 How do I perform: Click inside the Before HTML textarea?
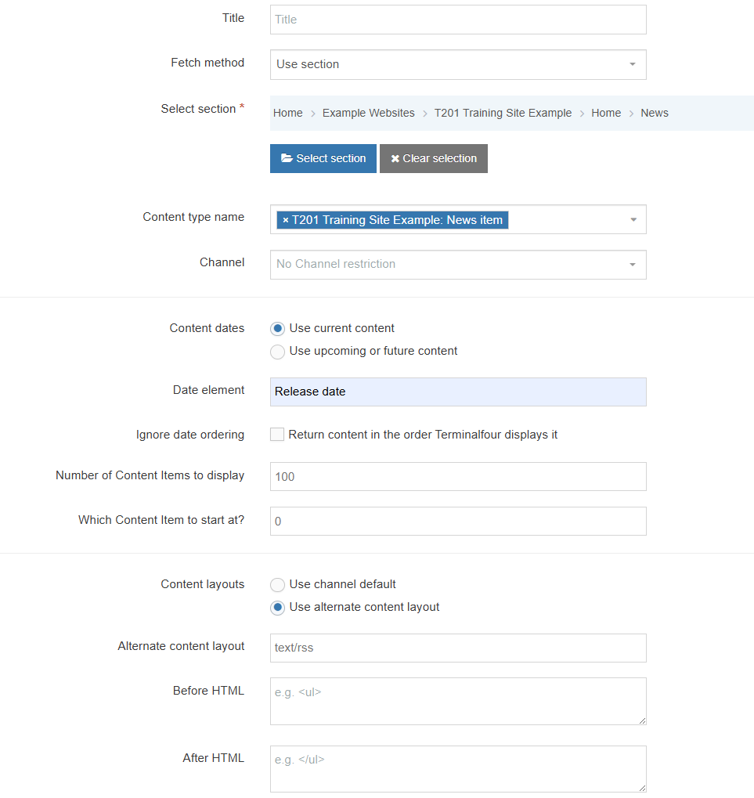pyautogui.click(x=458, y=699)
